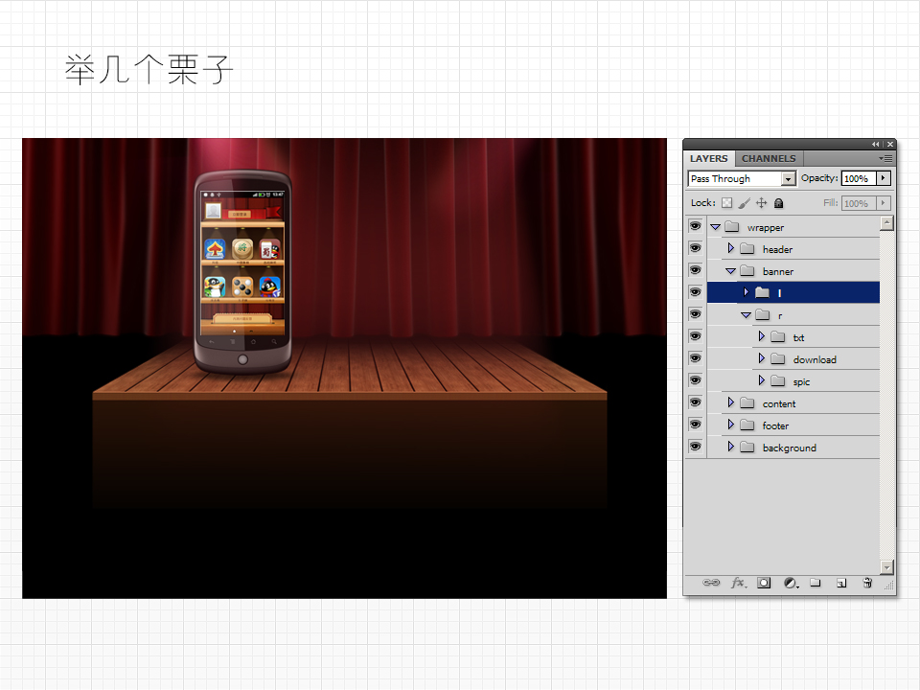
Task: Click the Lock all padlock icon
Action: coord(779,203)
